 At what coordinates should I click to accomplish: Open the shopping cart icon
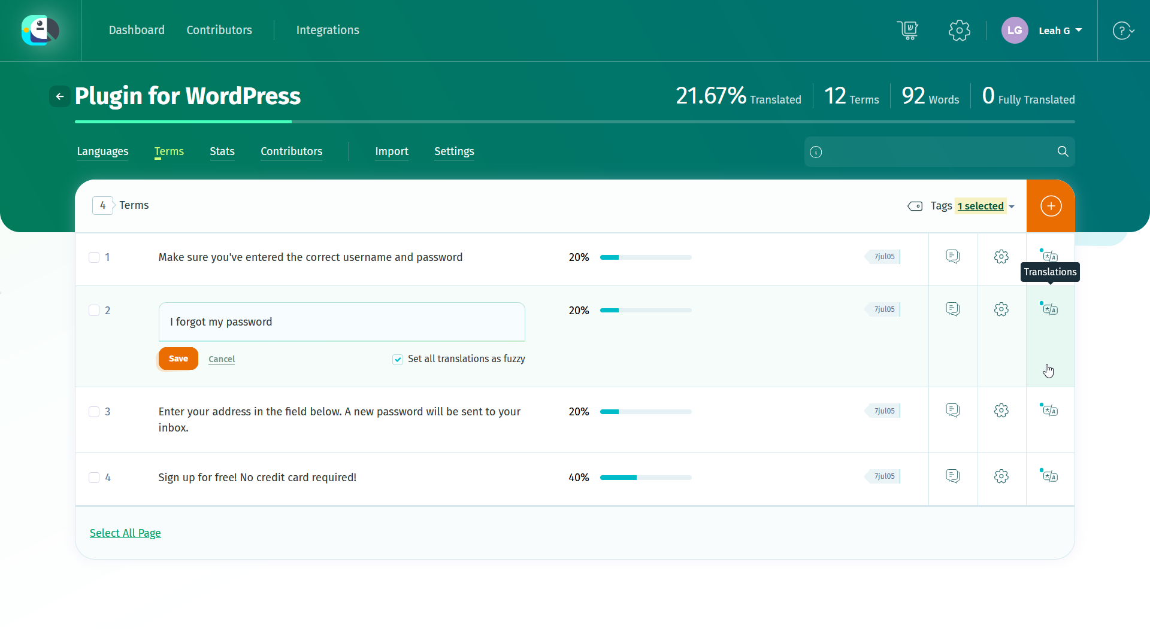[908, 30]
